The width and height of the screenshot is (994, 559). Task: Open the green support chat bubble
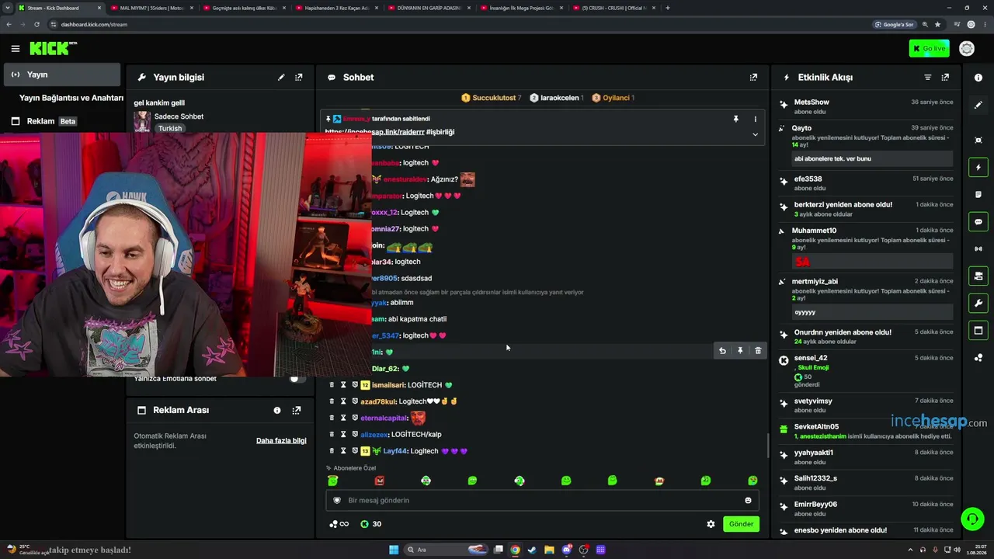[x=972, y=519]
